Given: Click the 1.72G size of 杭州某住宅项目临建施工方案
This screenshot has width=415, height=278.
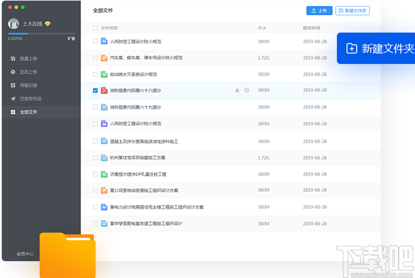Looking at the screenshot, I should (263, 158).
